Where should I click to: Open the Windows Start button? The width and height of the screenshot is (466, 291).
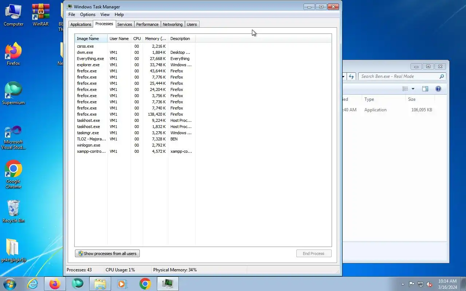pyautogui.click(x=10, y=284)
